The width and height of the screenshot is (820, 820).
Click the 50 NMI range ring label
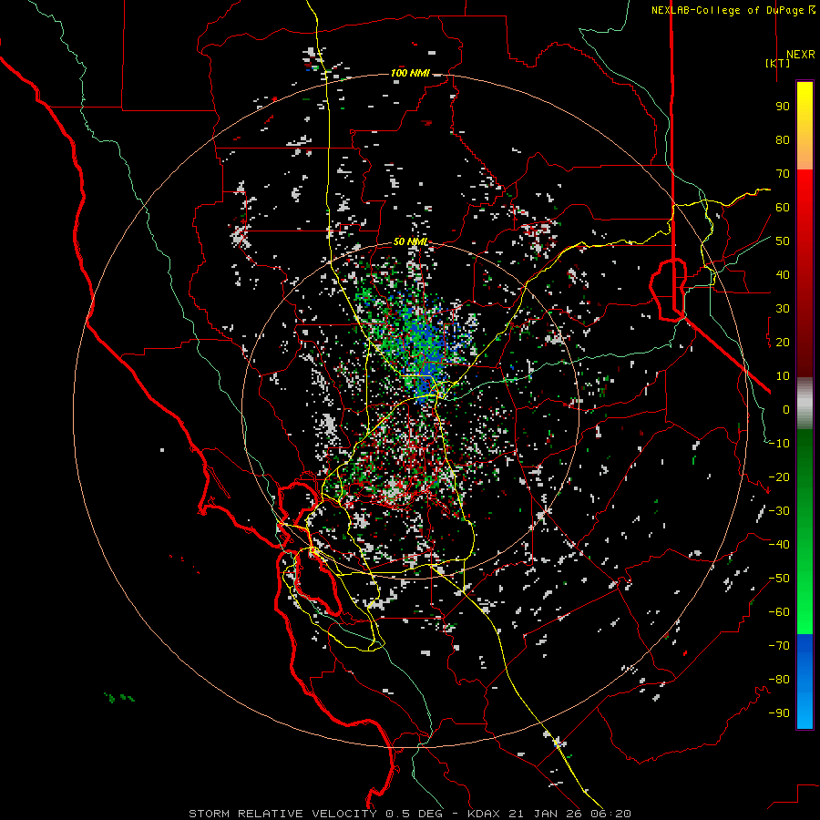pos(411,241)
